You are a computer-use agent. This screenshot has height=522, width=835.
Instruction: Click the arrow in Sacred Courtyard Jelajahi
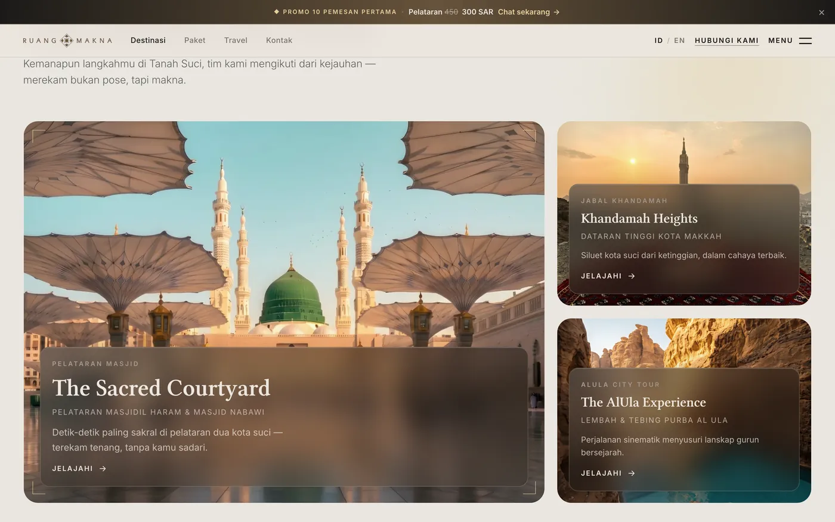pyautogui.click(x=103, y=469)
